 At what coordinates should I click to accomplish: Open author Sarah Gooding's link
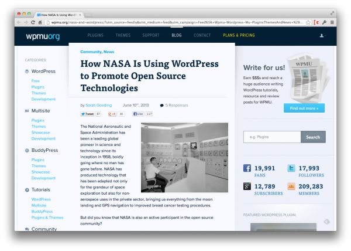pyautogui.click(x=98, y=105)
